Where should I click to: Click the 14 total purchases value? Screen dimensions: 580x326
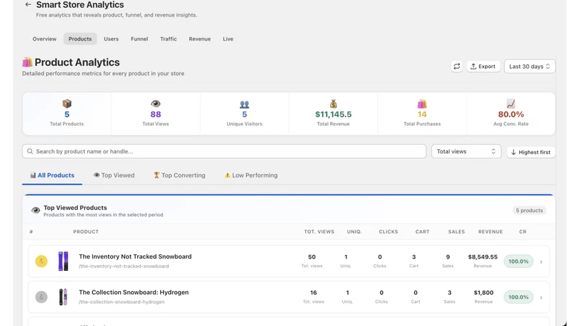pyautogui.click(x=422, y=114)
